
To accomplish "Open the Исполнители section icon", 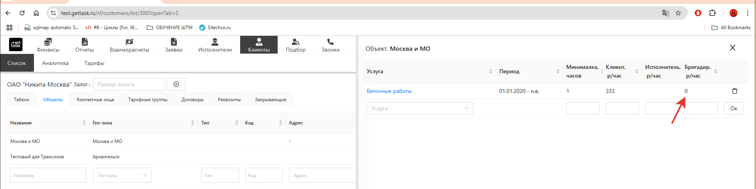I will pos(215,42).
